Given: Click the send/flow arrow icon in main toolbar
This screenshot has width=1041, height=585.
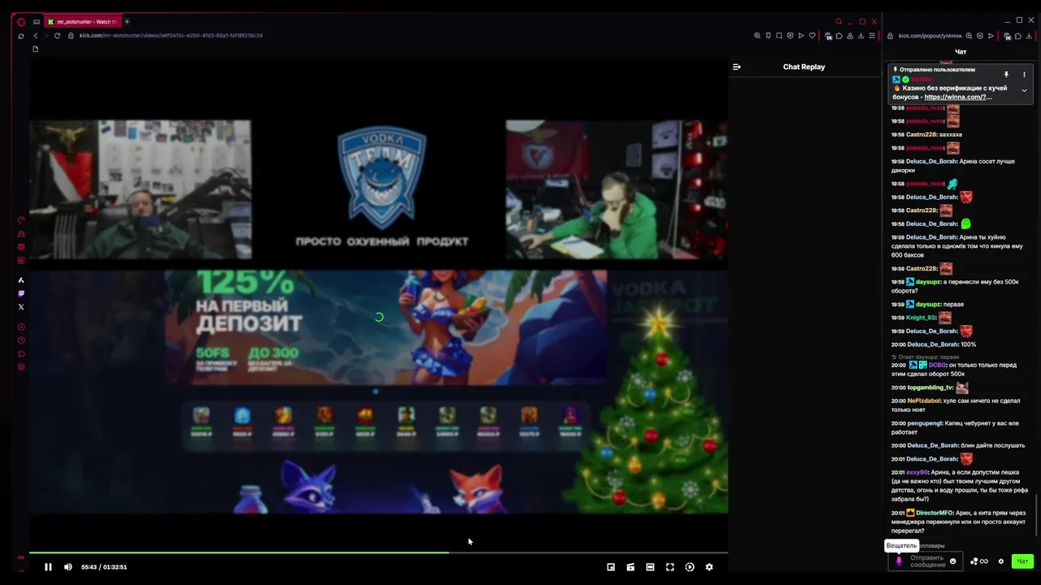Looking at the screenshot, I should [801, 36].
